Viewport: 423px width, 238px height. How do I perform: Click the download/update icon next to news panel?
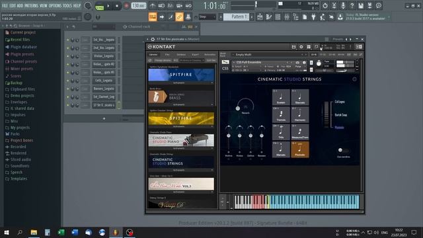(340, 17)
